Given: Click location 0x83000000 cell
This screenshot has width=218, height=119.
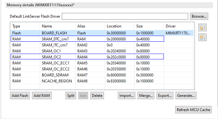Looking at the screenshot, I should [116, 81].
